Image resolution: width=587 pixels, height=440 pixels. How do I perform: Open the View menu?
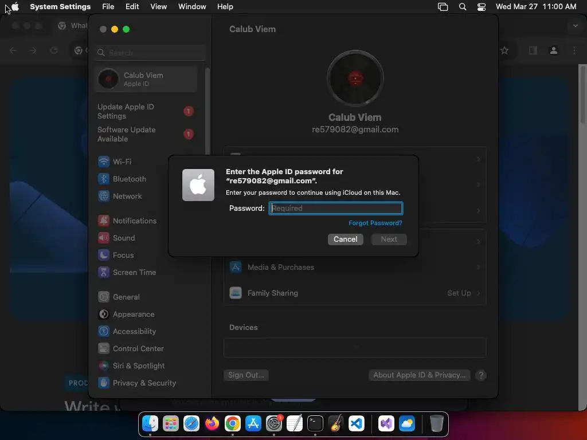[158, 7]
